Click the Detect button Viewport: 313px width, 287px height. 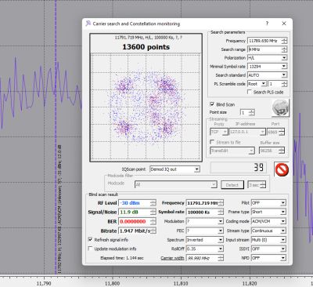coord(232,185)
